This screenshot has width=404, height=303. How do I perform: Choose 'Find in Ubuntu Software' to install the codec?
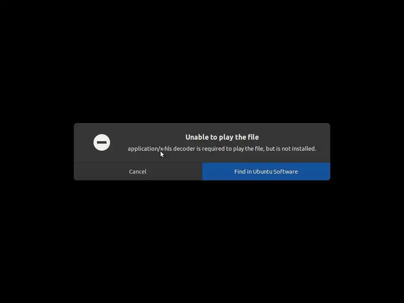266,172
